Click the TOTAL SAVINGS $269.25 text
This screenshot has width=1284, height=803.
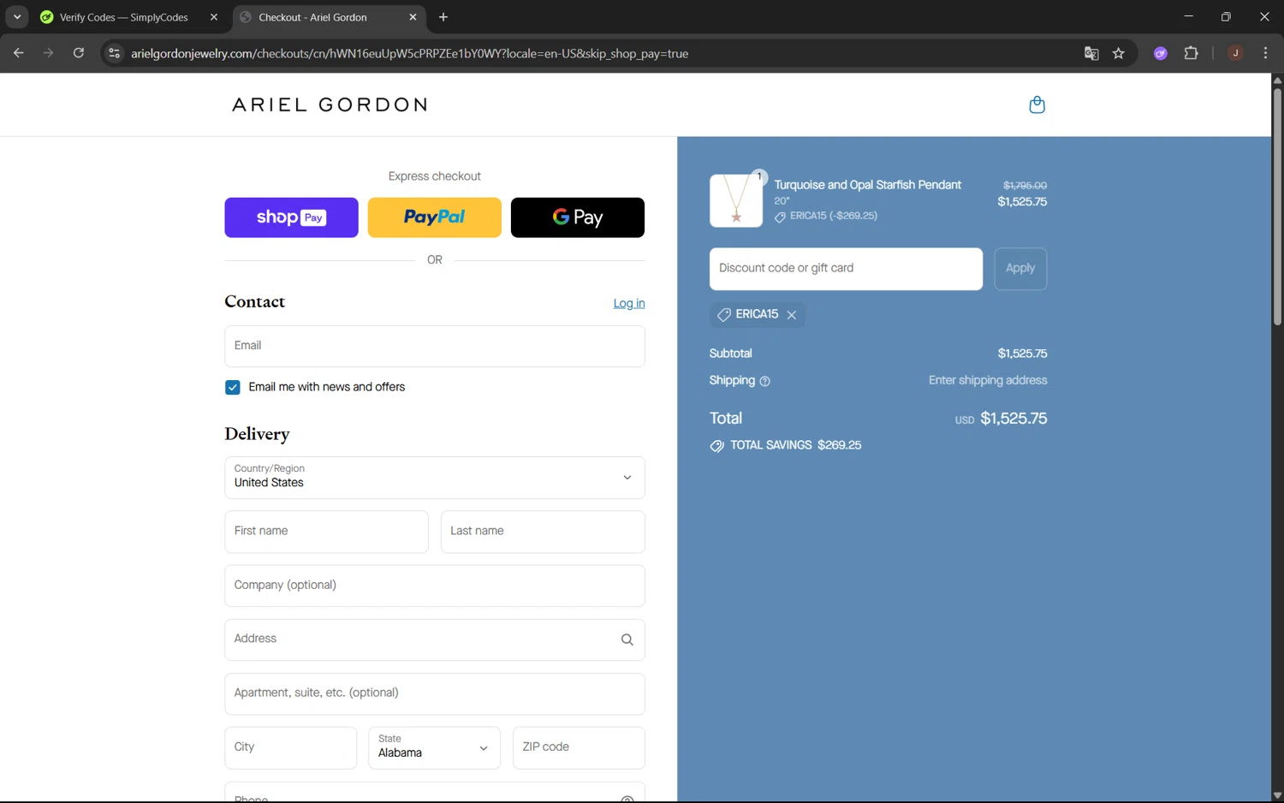pyautogui.click(x=795, y=445)
